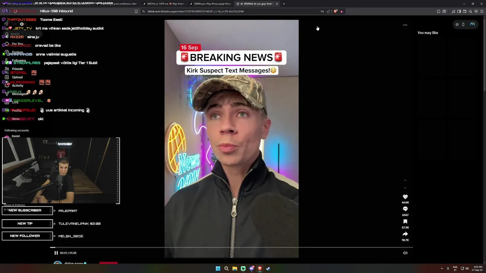The image size is (486, 273).
Task: Click the Brave Rewards triangle icon
Action: 341,11
